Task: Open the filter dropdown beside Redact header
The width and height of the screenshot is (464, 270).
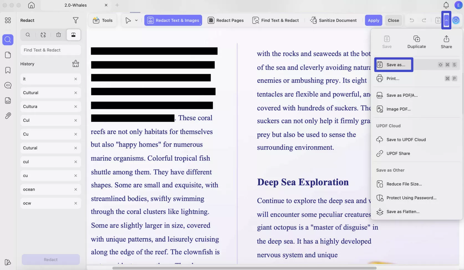Action: click(75, 20)
